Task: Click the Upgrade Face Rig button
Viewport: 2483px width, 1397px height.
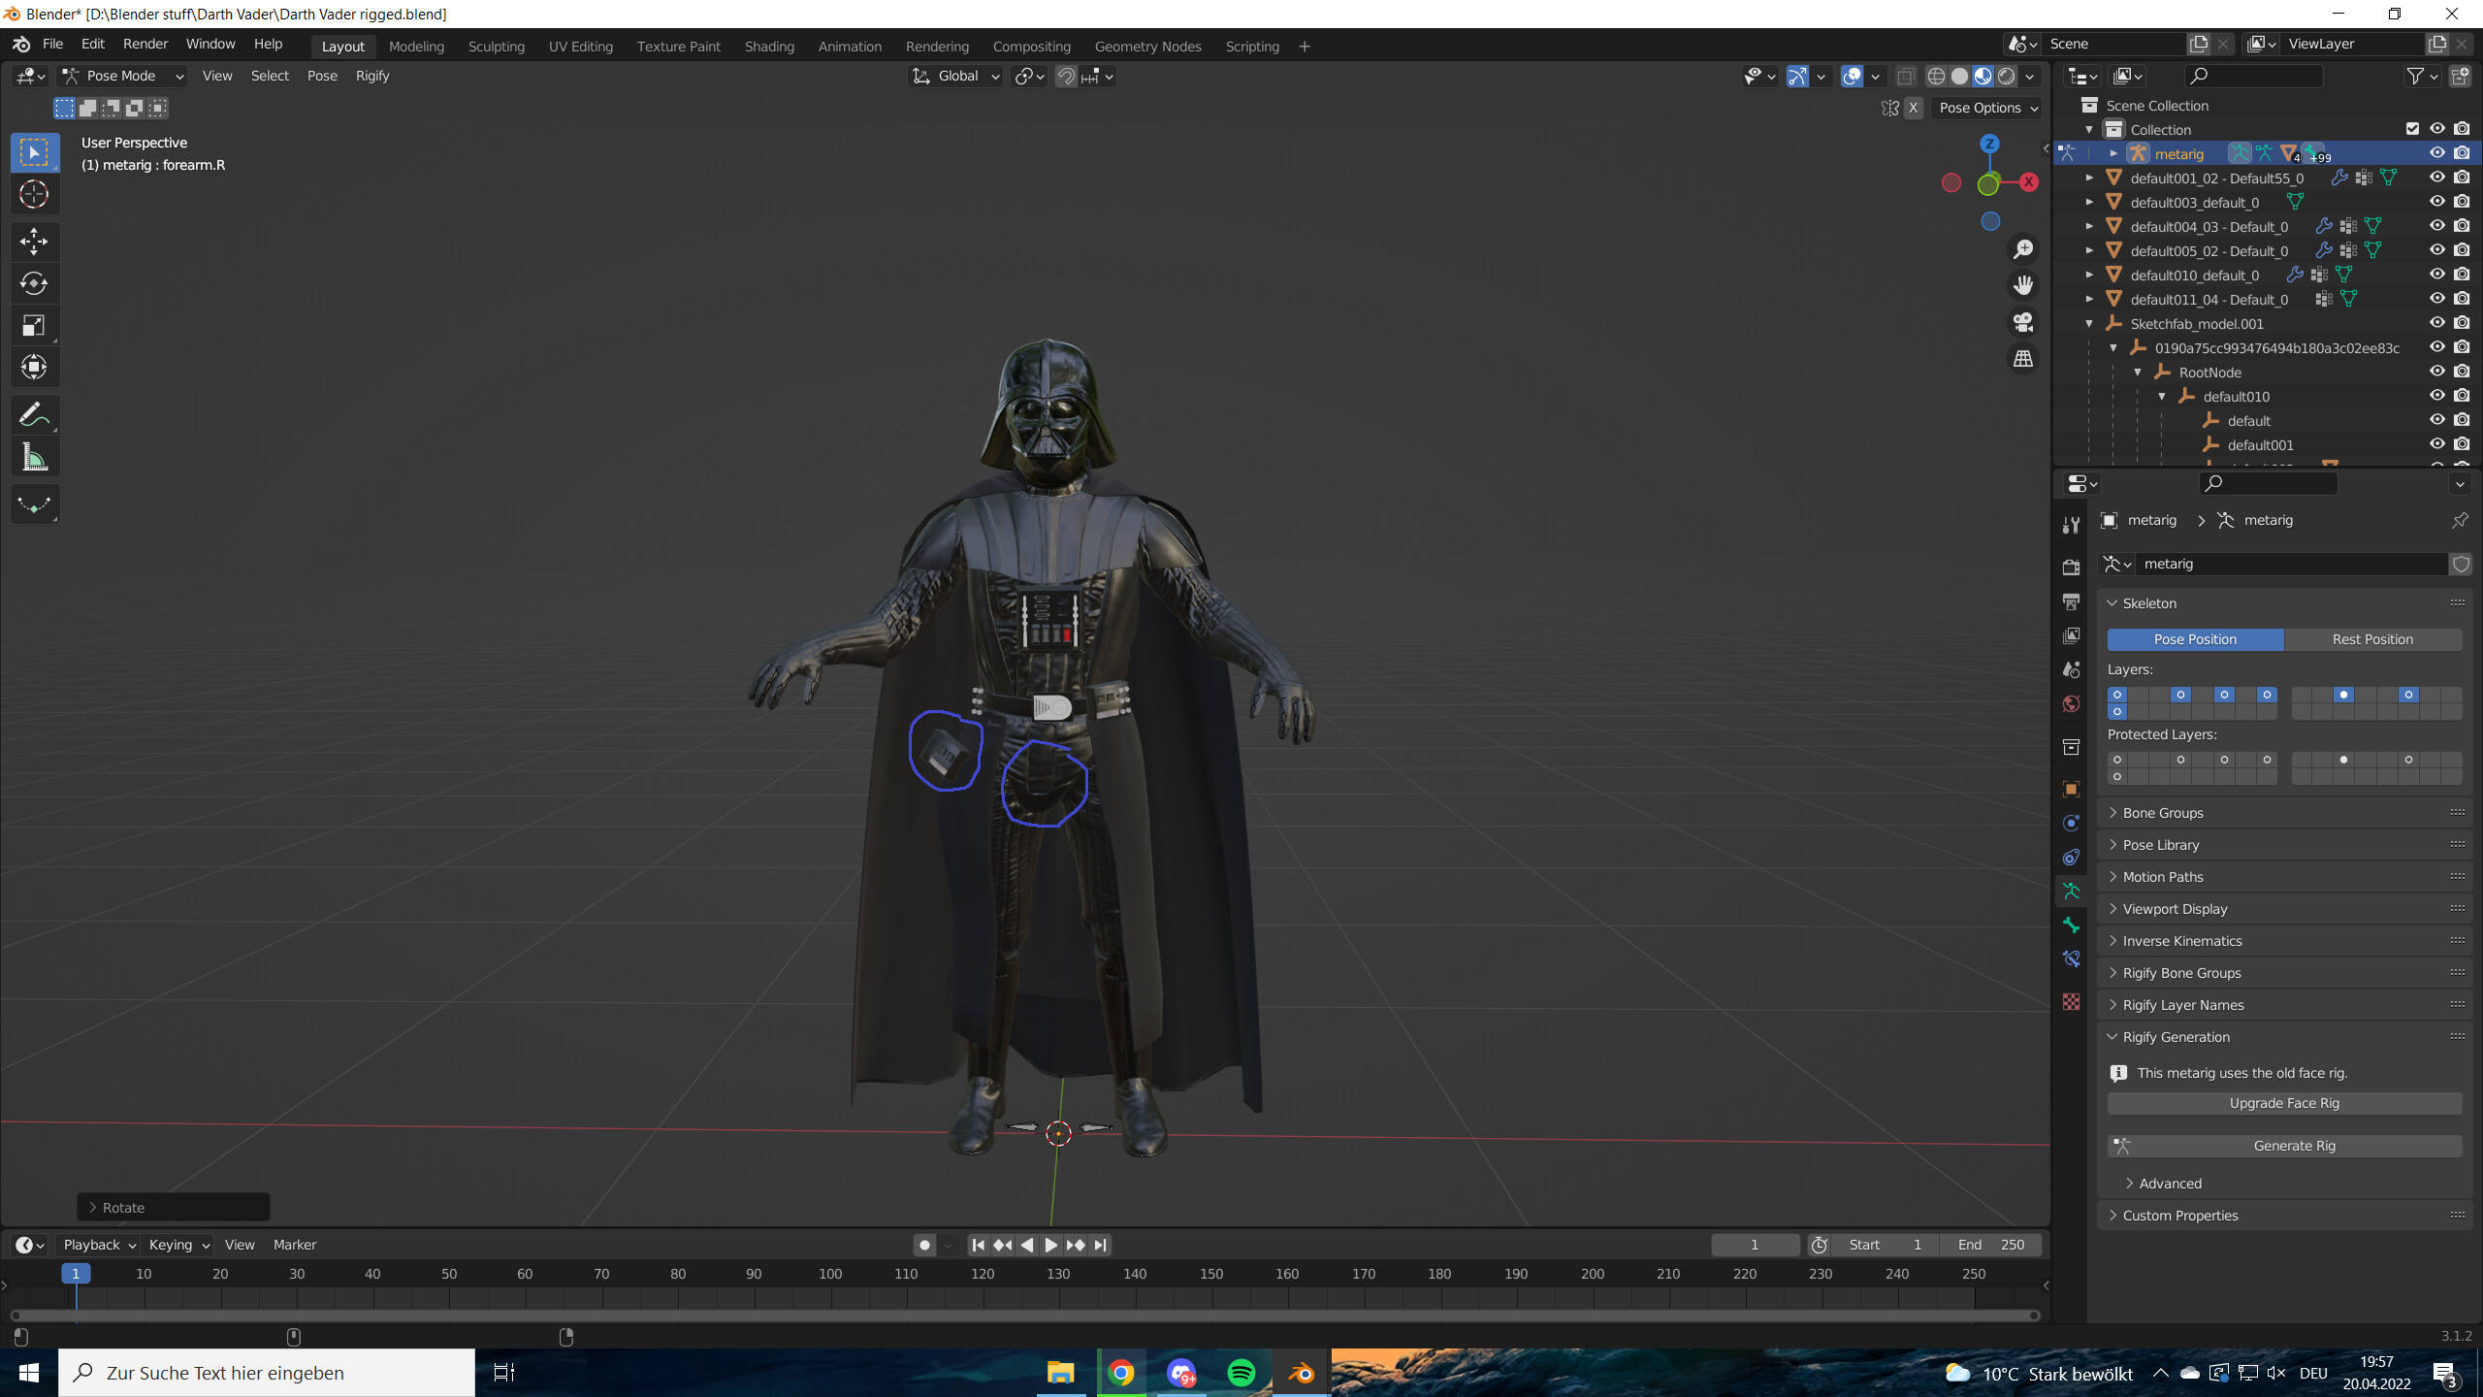Action: 2284,1103
